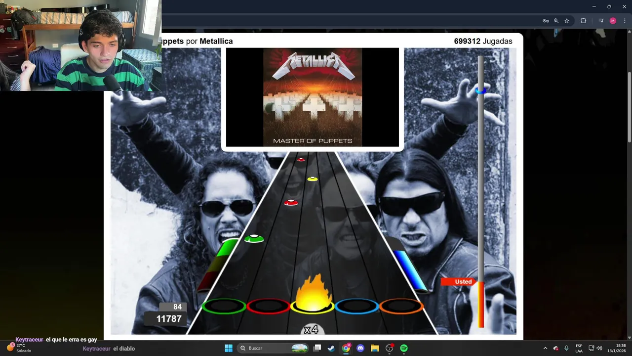Open Steam from the taskbar

(x=331, y=348)
